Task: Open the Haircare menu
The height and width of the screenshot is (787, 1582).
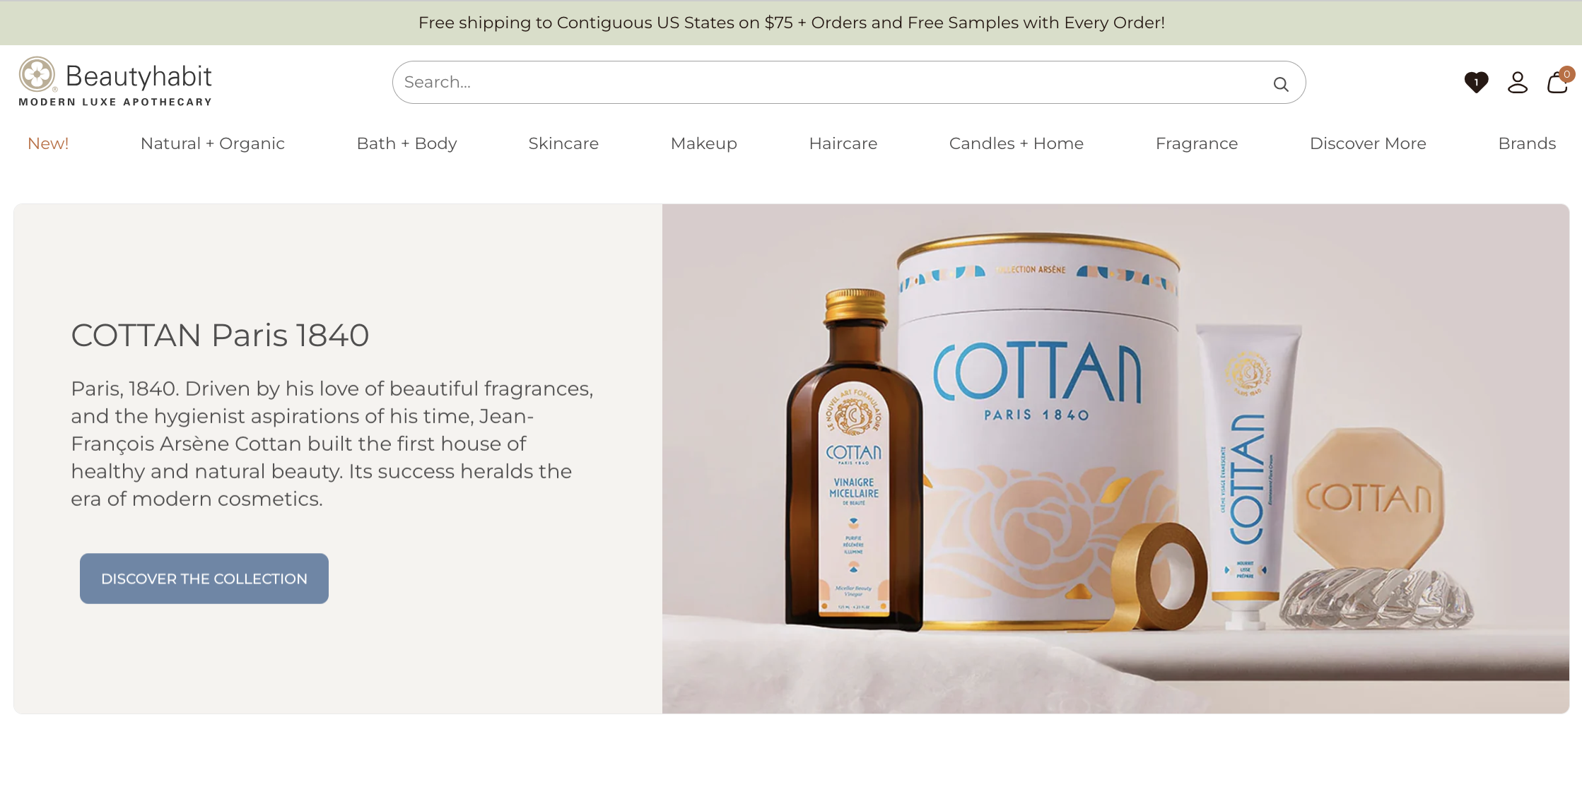Action: click(843, 143)
